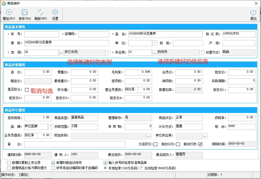Click the 简称 short name field

(x=67, y=43)
